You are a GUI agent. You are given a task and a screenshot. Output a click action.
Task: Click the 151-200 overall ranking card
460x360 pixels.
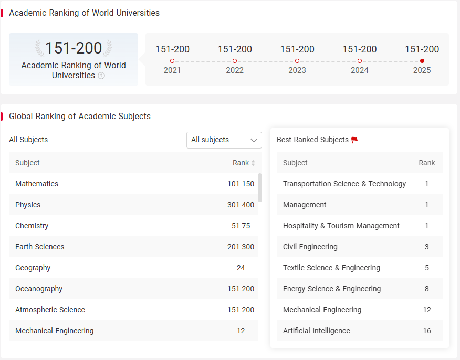click(x=74, y=59)
